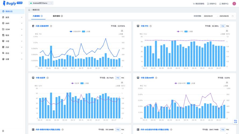Screen dimensions: 239x134
Task: Expand the ANR menu chevron
Action: click(22, 23)
